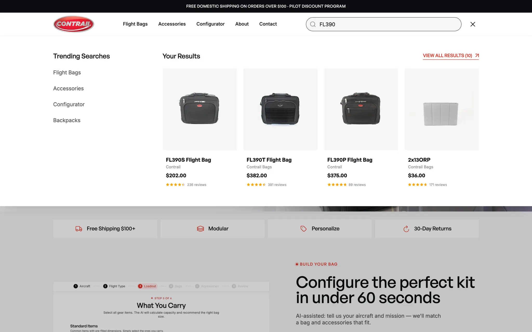Click the Contrail logo
Screen dimensions: 532x332
[74, 24]
